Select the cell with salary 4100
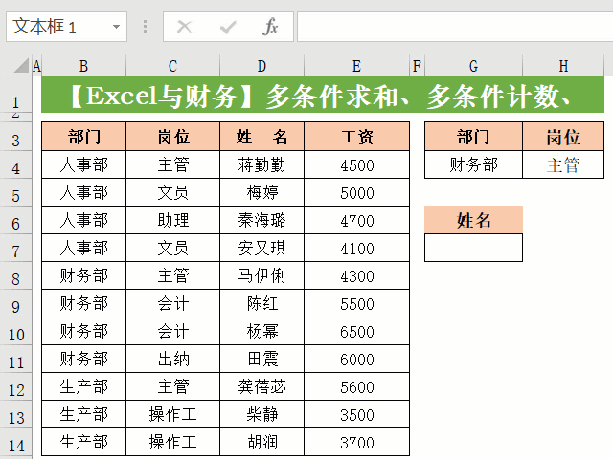 pos(356,248)
